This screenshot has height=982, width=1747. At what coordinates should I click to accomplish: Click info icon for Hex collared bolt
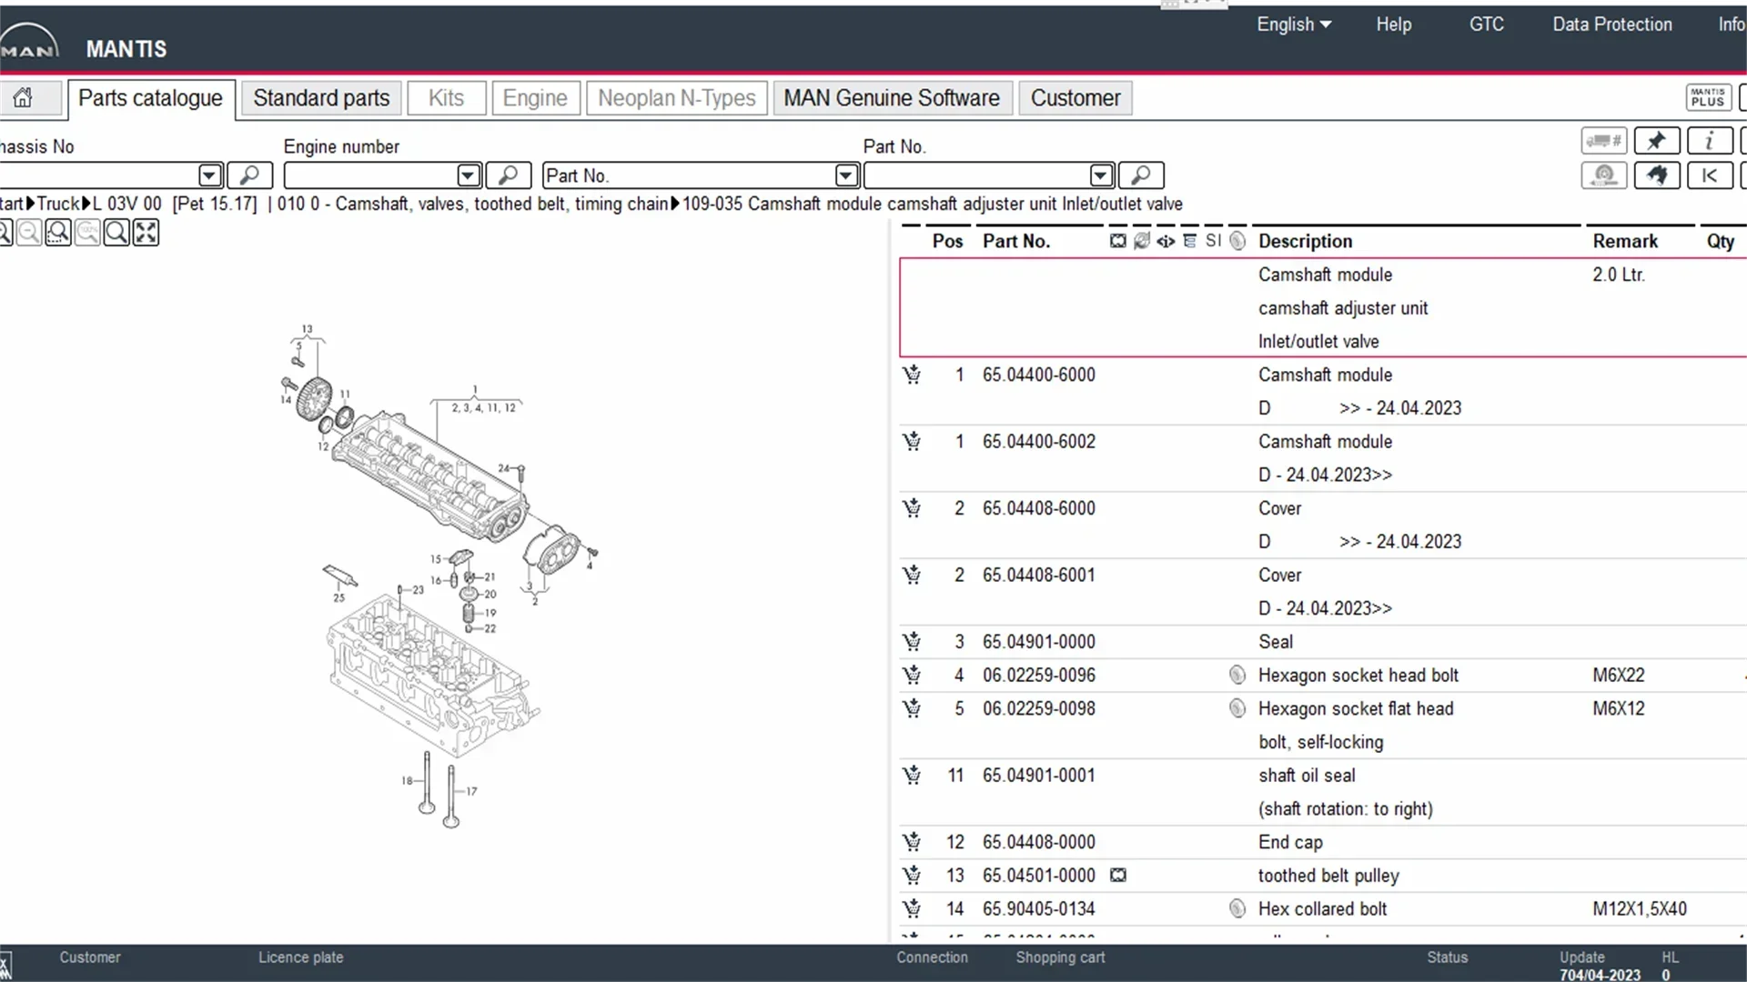click(x=1237, y=908)
